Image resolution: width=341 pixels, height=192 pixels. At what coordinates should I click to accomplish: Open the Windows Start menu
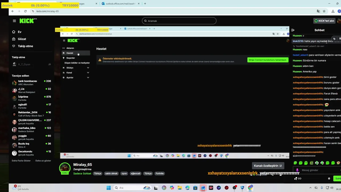[108, 188]
